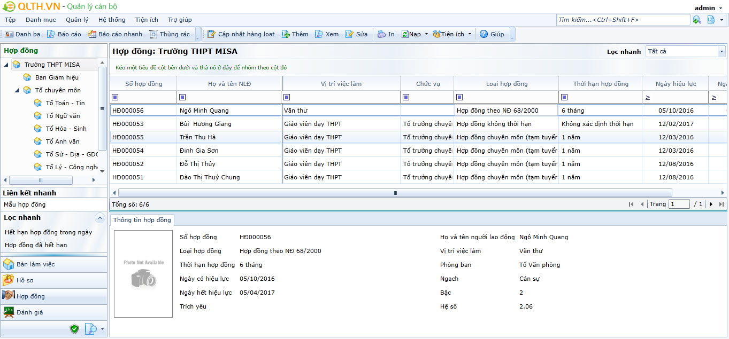This screenshot has height=339, width=729.
Task: Open the Lọc nhanh Tất cả dropdown
Action: [x=722, y=51]
